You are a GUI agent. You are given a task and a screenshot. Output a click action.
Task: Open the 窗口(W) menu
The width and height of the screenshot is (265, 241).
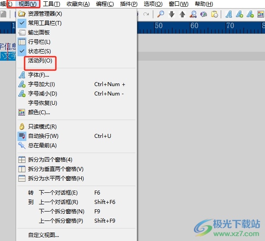point(178,4)
